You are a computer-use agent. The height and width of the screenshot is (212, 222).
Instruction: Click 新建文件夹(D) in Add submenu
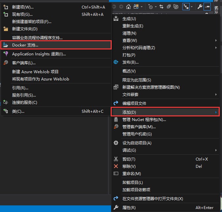tap(56, 29)
